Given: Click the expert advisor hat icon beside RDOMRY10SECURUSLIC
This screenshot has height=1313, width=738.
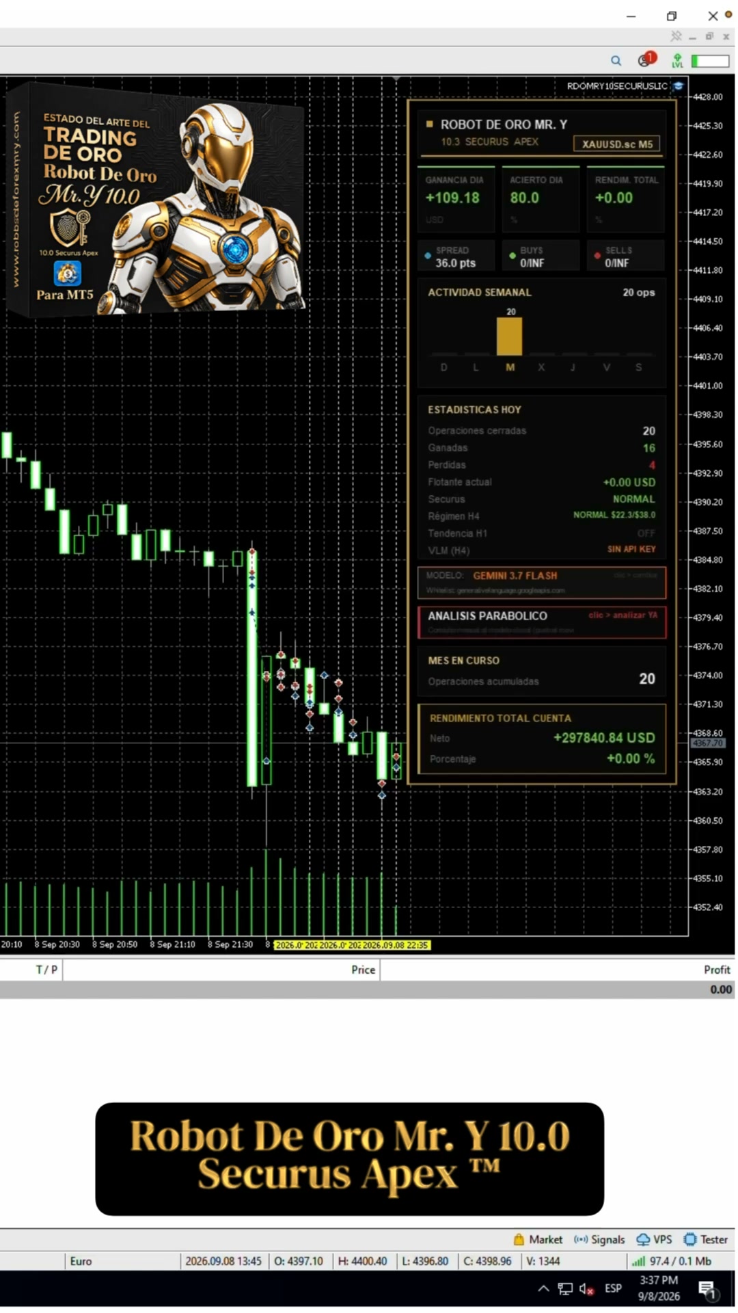Looking at the screenshot, I should (x=678, y=86).
